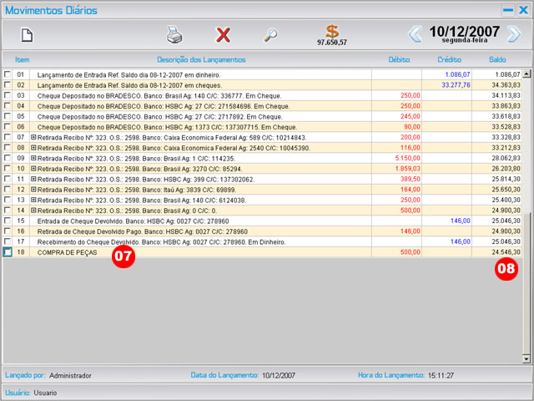Image resolution: width=534 pixels, height=401 pixels.
Task: Select the COMPRA DE PEÇAS entry
Action: tap(68, 252)
